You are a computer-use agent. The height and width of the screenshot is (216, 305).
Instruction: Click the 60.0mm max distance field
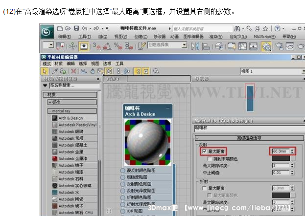pyautogui.click(x=281, y=151)
